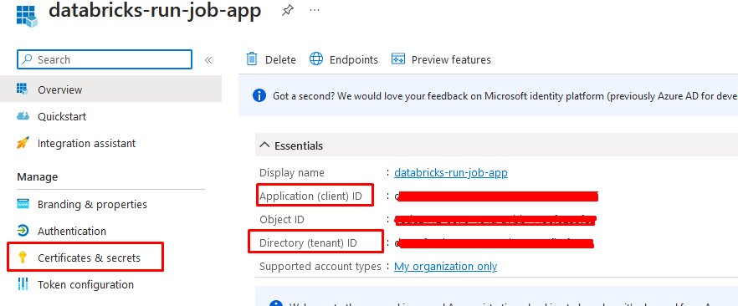Open the more options ellipsis next to title
This screenshot has width=738, height=306.
(x=315, y=10)
